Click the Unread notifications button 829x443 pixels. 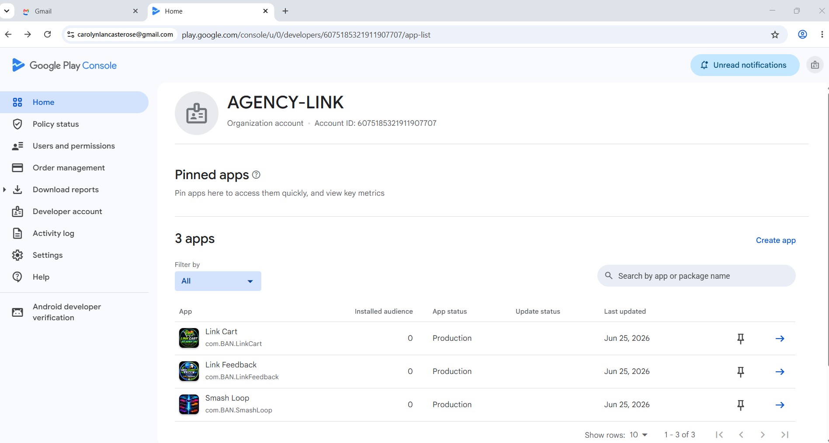[x=745, y=65]
